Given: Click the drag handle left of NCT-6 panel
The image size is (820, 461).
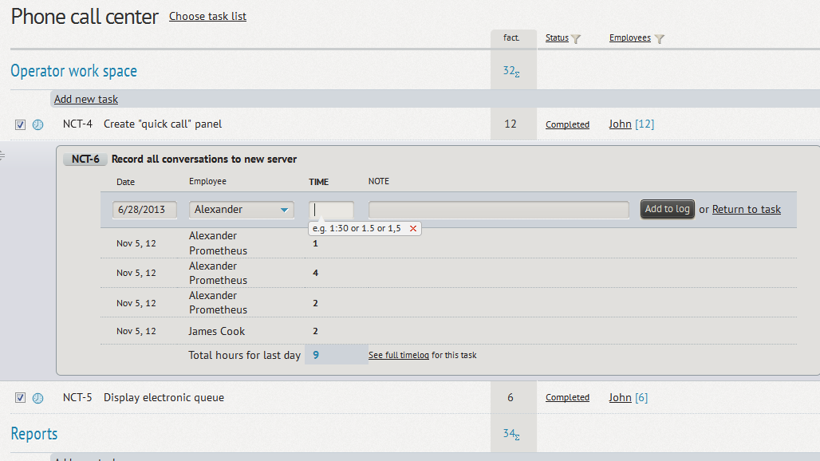Looking at the screenshot, I should pyautogui.click(x=3, y=156).
